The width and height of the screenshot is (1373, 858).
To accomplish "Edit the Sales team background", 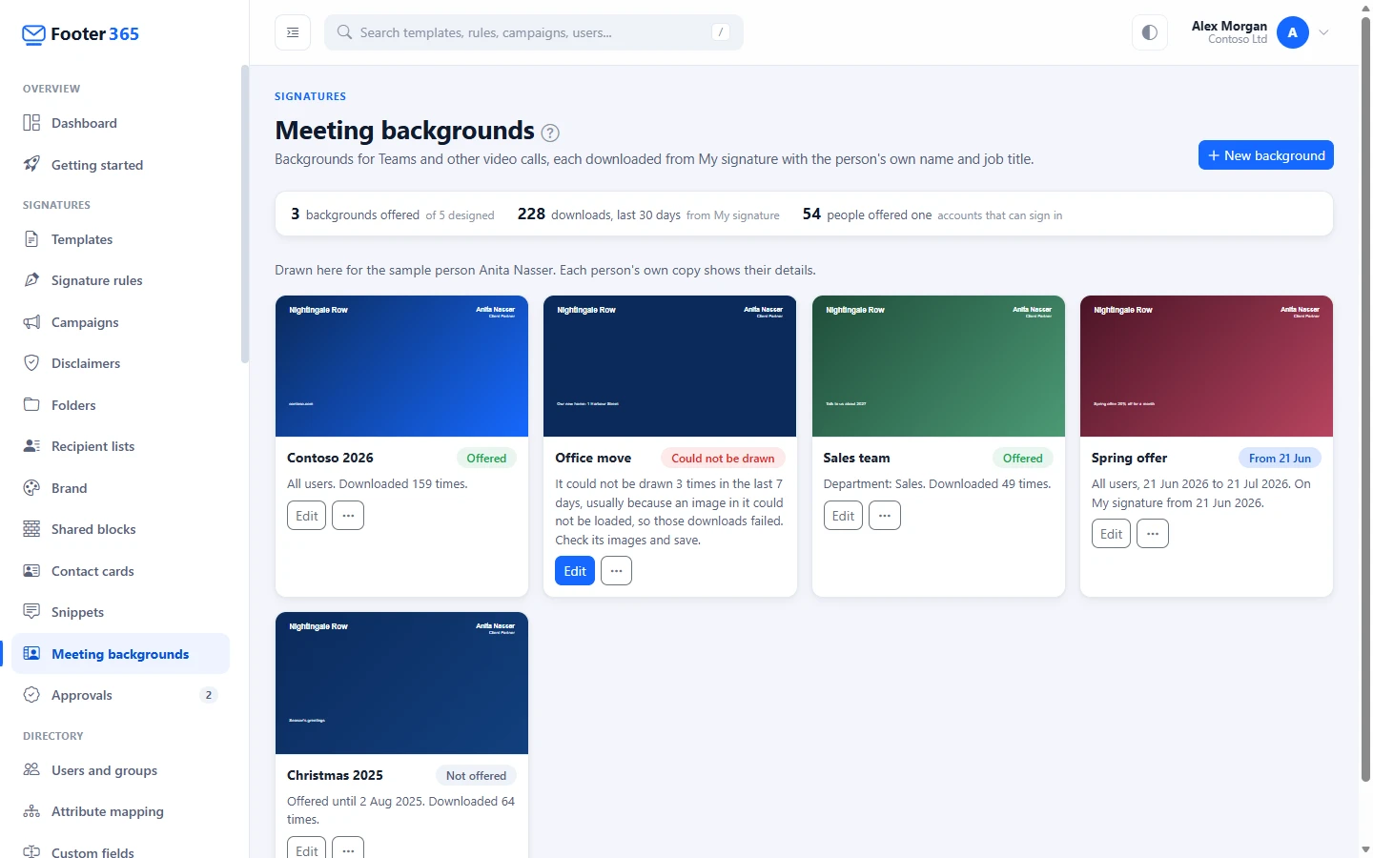I will pos(843,516).
